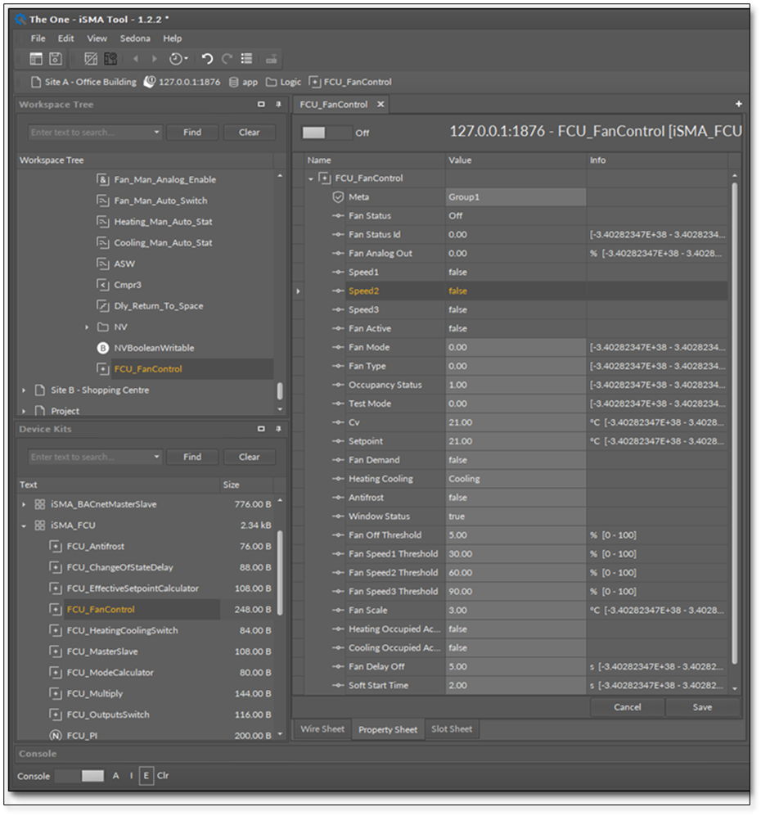
Task: Click the Save disk icon in toolbar
Action: [56, 59]
